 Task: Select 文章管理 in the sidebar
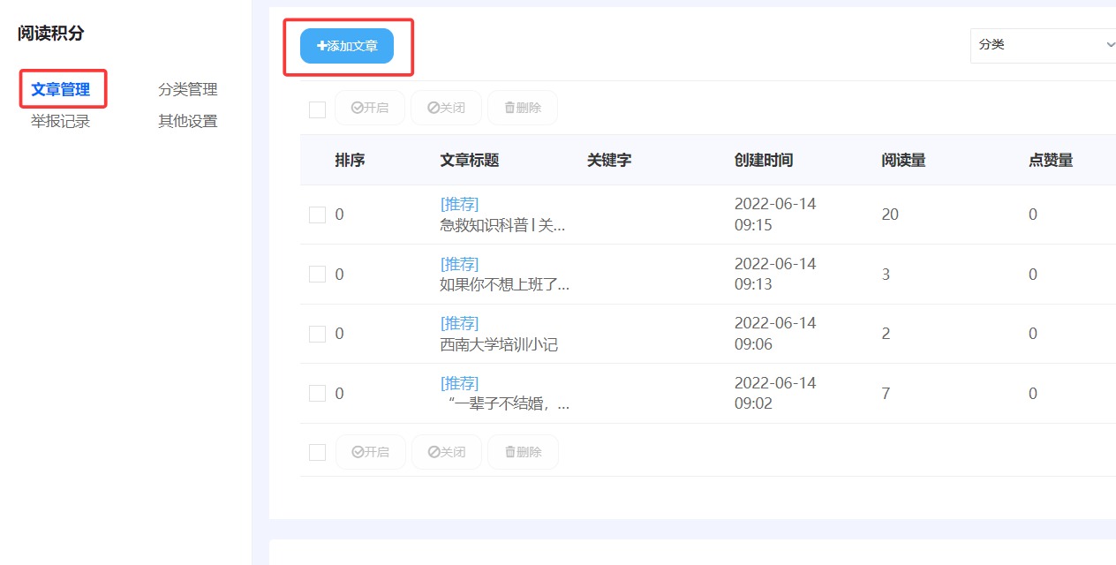61,89
